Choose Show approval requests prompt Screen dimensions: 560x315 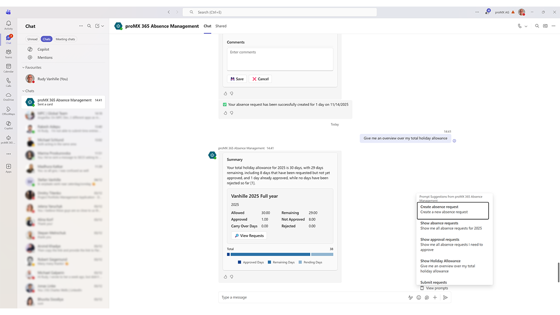(453, 245)
